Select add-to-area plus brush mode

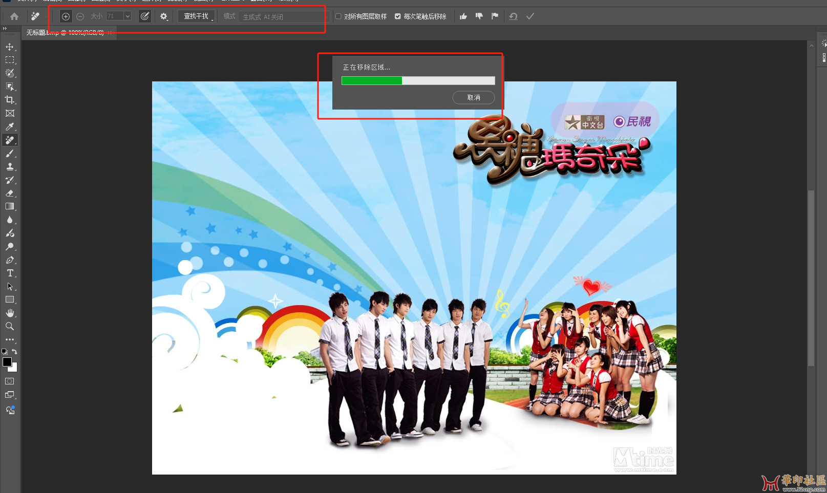[x=66, y=16]
